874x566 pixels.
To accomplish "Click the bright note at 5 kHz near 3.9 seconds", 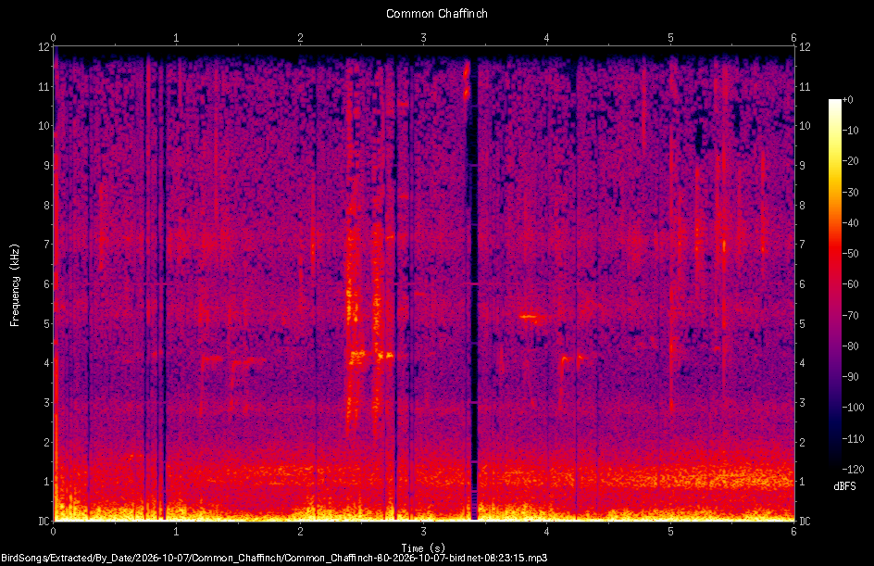I will click(529, 317).
